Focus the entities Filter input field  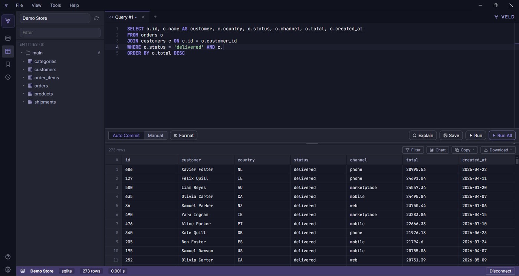[60, 32]
